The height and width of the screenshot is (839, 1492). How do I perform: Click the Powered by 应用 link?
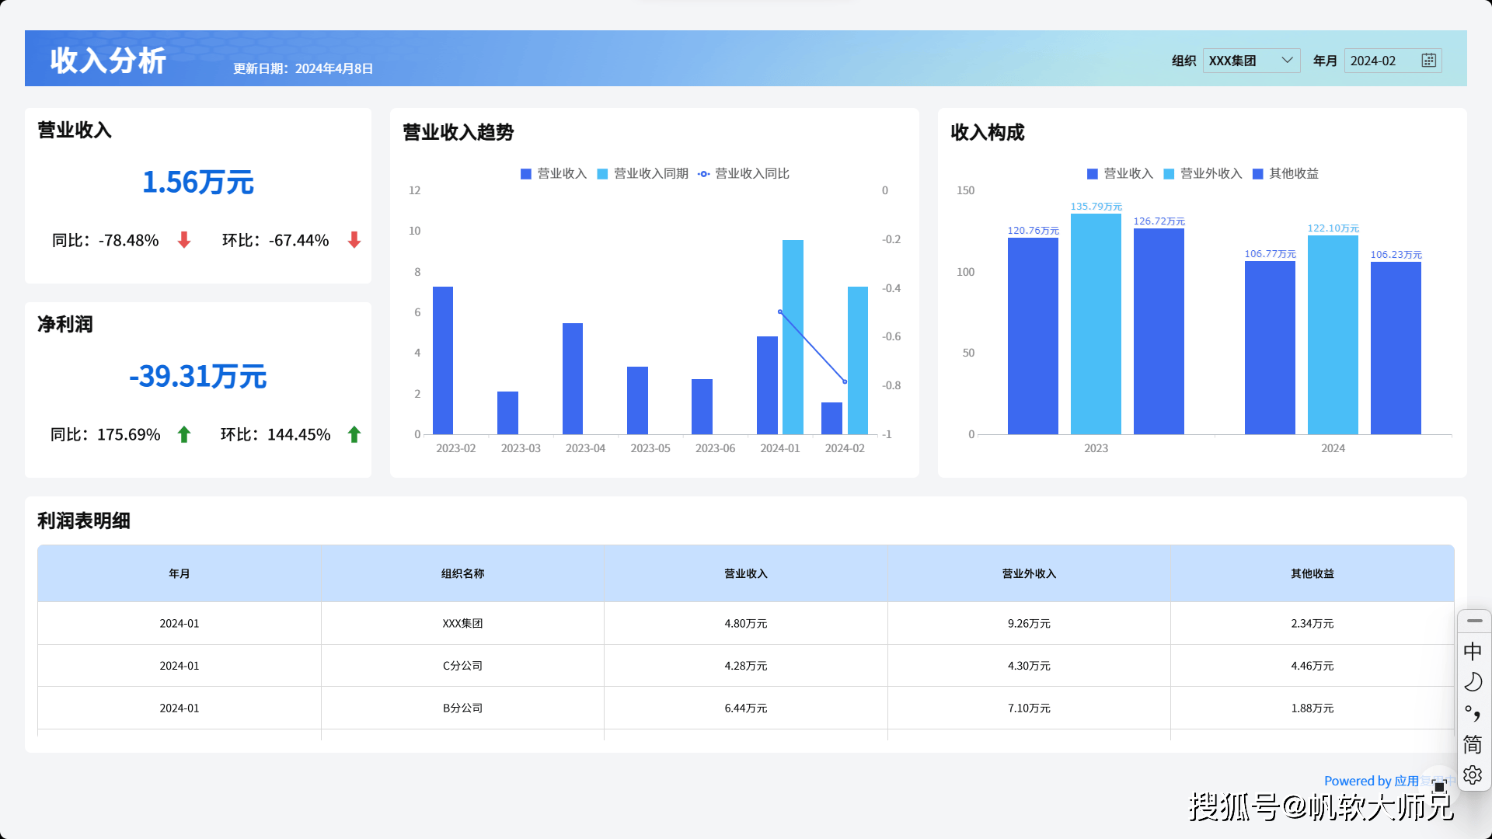pos(1370,781)
